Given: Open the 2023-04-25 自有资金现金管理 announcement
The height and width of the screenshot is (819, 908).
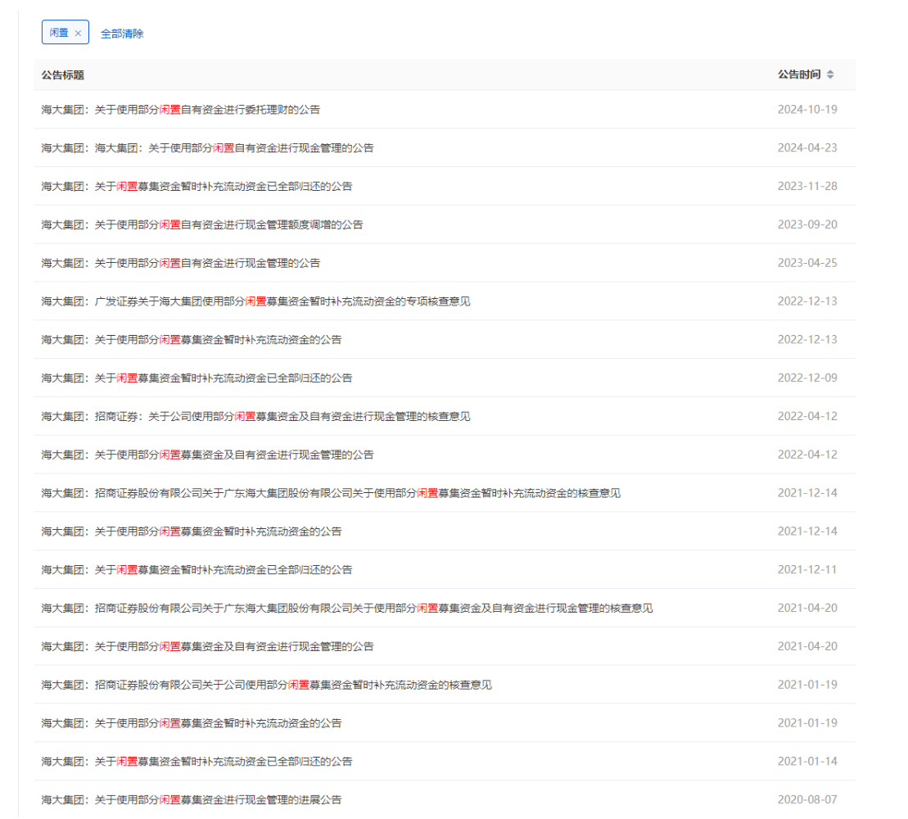Looking at the screenshot, I should click(x=181, y=263).
